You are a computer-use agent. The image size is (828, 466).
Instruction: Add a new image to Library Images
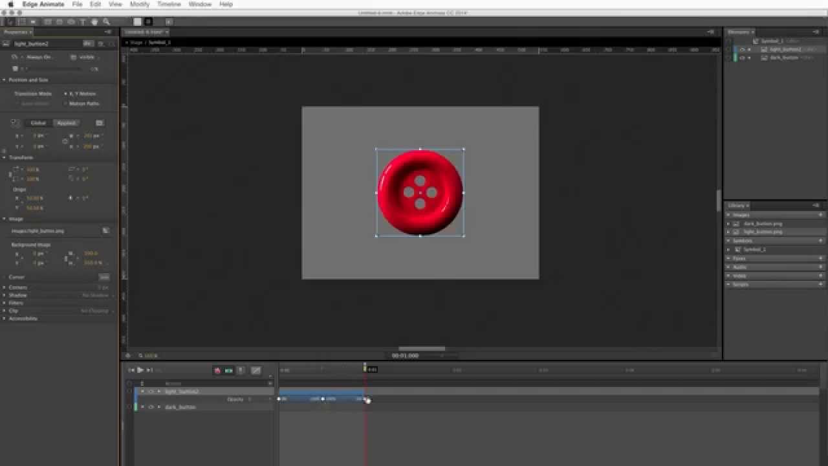tap(820, 215)
